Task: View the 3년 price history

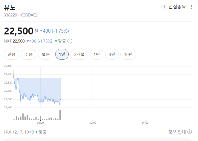Action: point(112,54)
